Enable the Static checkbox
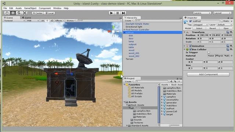This screenshot has width=235, height=132. tap(222, 21)
